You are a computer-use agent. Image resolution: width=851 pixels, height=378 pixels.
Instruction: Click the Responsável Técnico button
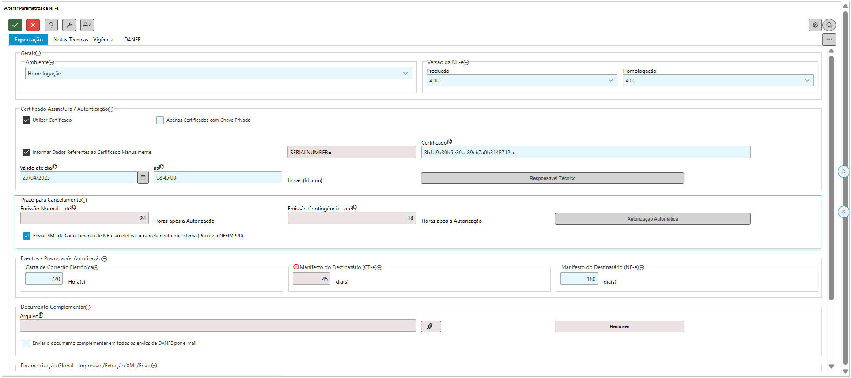tap(552, 178)
